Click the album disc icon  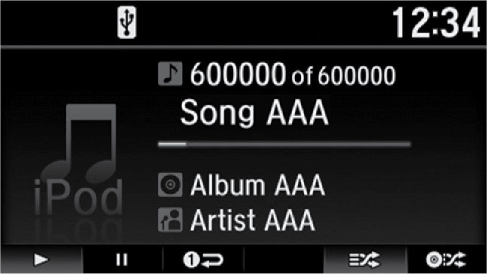[170, 185]
